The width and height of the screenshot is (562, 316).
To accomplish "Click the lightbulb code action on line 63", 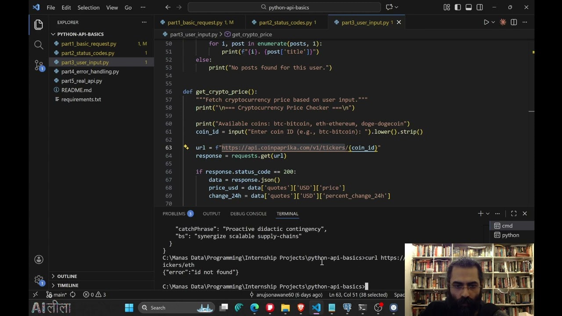I will 186,147.
